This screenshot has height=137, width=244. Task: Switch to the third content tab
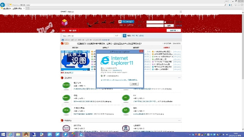pyautogui.click(x=136, y=48)
